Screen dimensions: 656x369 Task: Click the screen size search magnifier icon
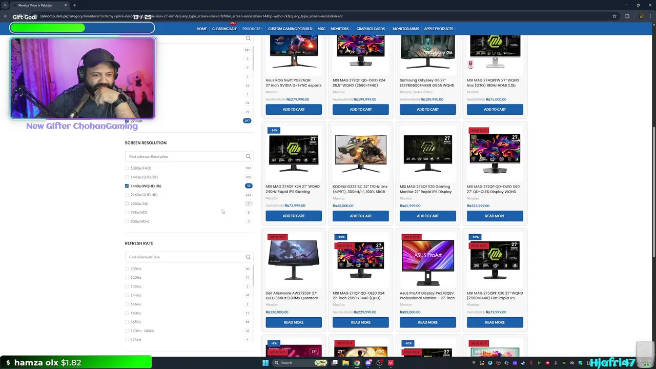coord(248,38)
